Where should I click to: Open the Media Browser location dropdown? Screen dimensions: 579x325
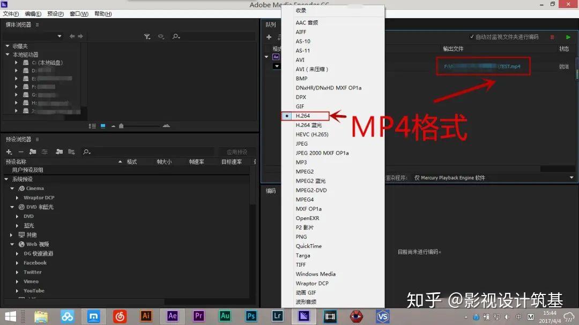(60, 36)
